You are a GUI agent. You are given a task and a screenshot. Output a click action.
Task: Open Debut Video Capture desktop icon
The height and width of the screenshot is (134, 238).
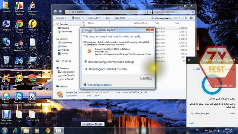[6, 117]
